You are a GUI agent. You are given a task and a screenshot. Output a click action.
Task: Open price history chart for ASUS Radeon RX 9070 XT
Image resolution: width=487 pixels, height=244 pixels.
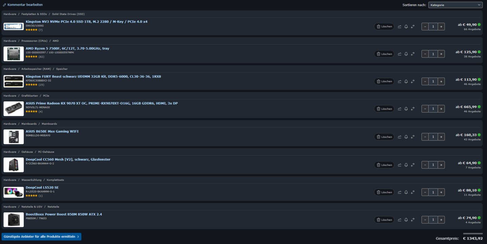[x=399, y=109]
